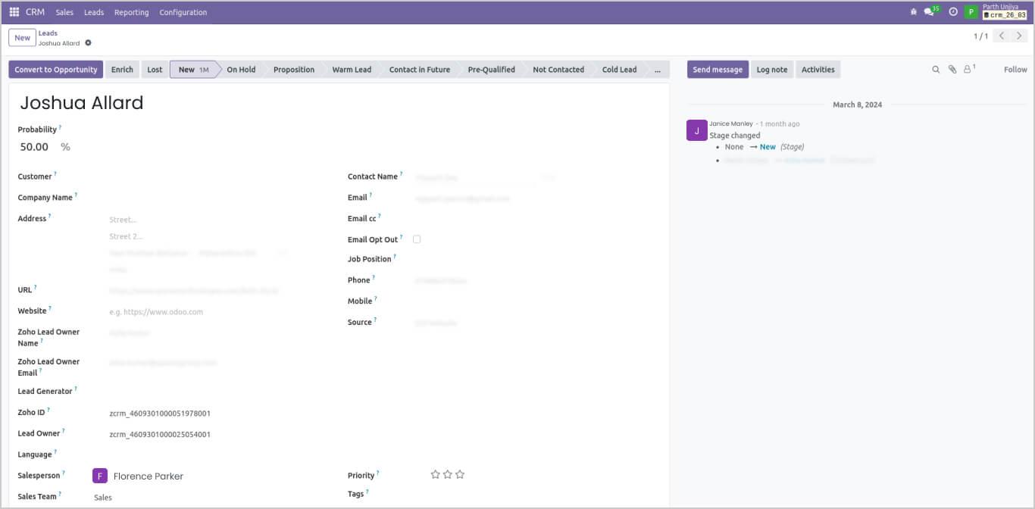Image resolution: width=1035 pixels, height=509 pixels.
Task: Open the Configuration menu
Action: click(183, 12)
